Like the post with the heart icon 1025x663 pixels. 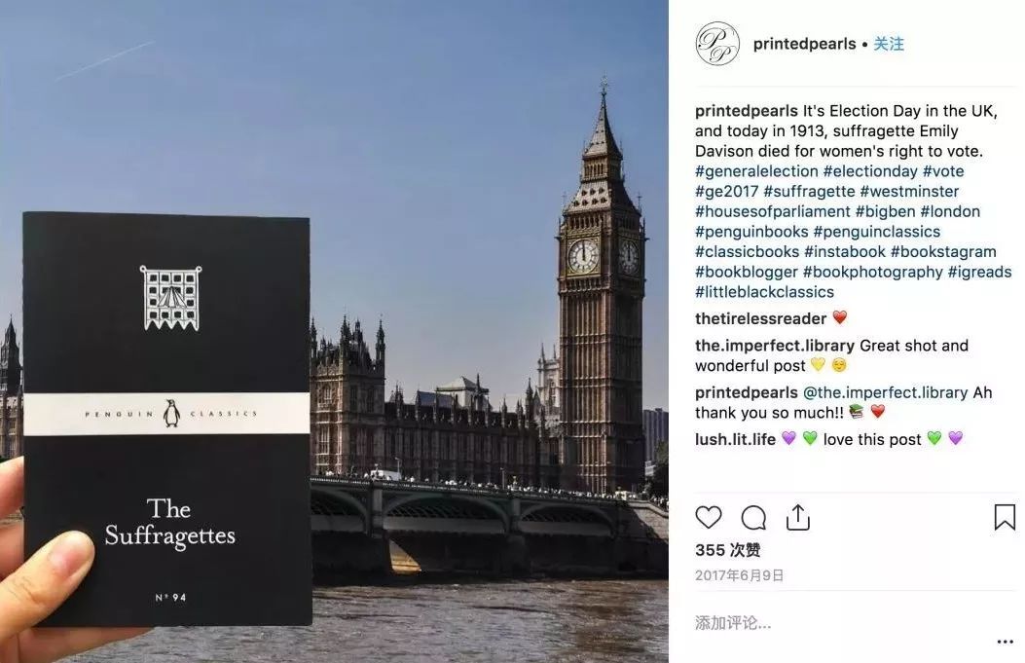[709, 517]
